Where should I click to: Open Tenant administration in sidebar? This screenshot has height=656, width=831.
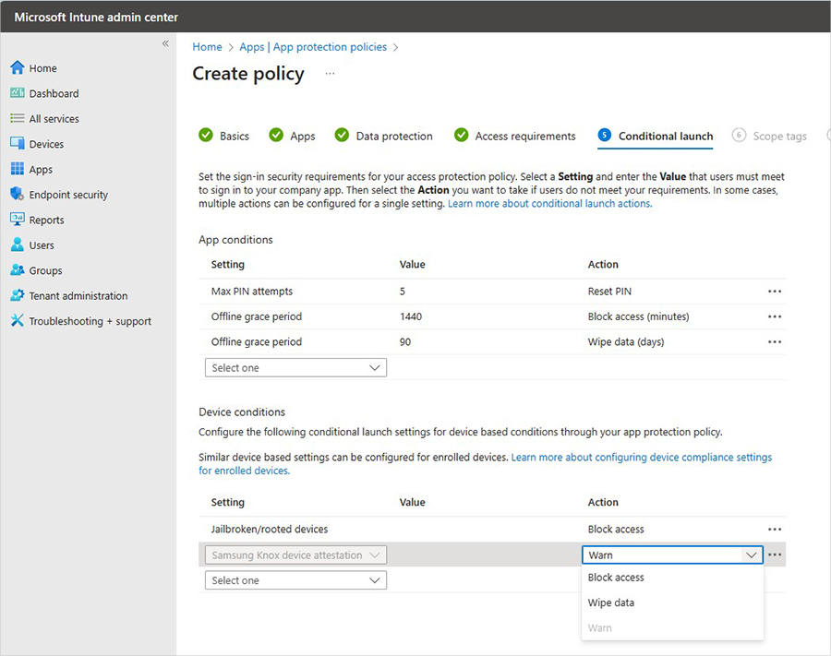(x=78, y=295)
